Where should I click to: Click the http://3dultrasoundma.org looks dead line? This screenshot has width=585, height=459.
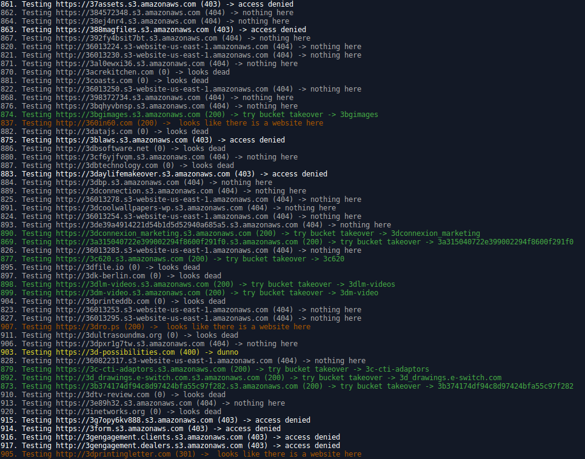pyautogui.click(x=119, y=335)
